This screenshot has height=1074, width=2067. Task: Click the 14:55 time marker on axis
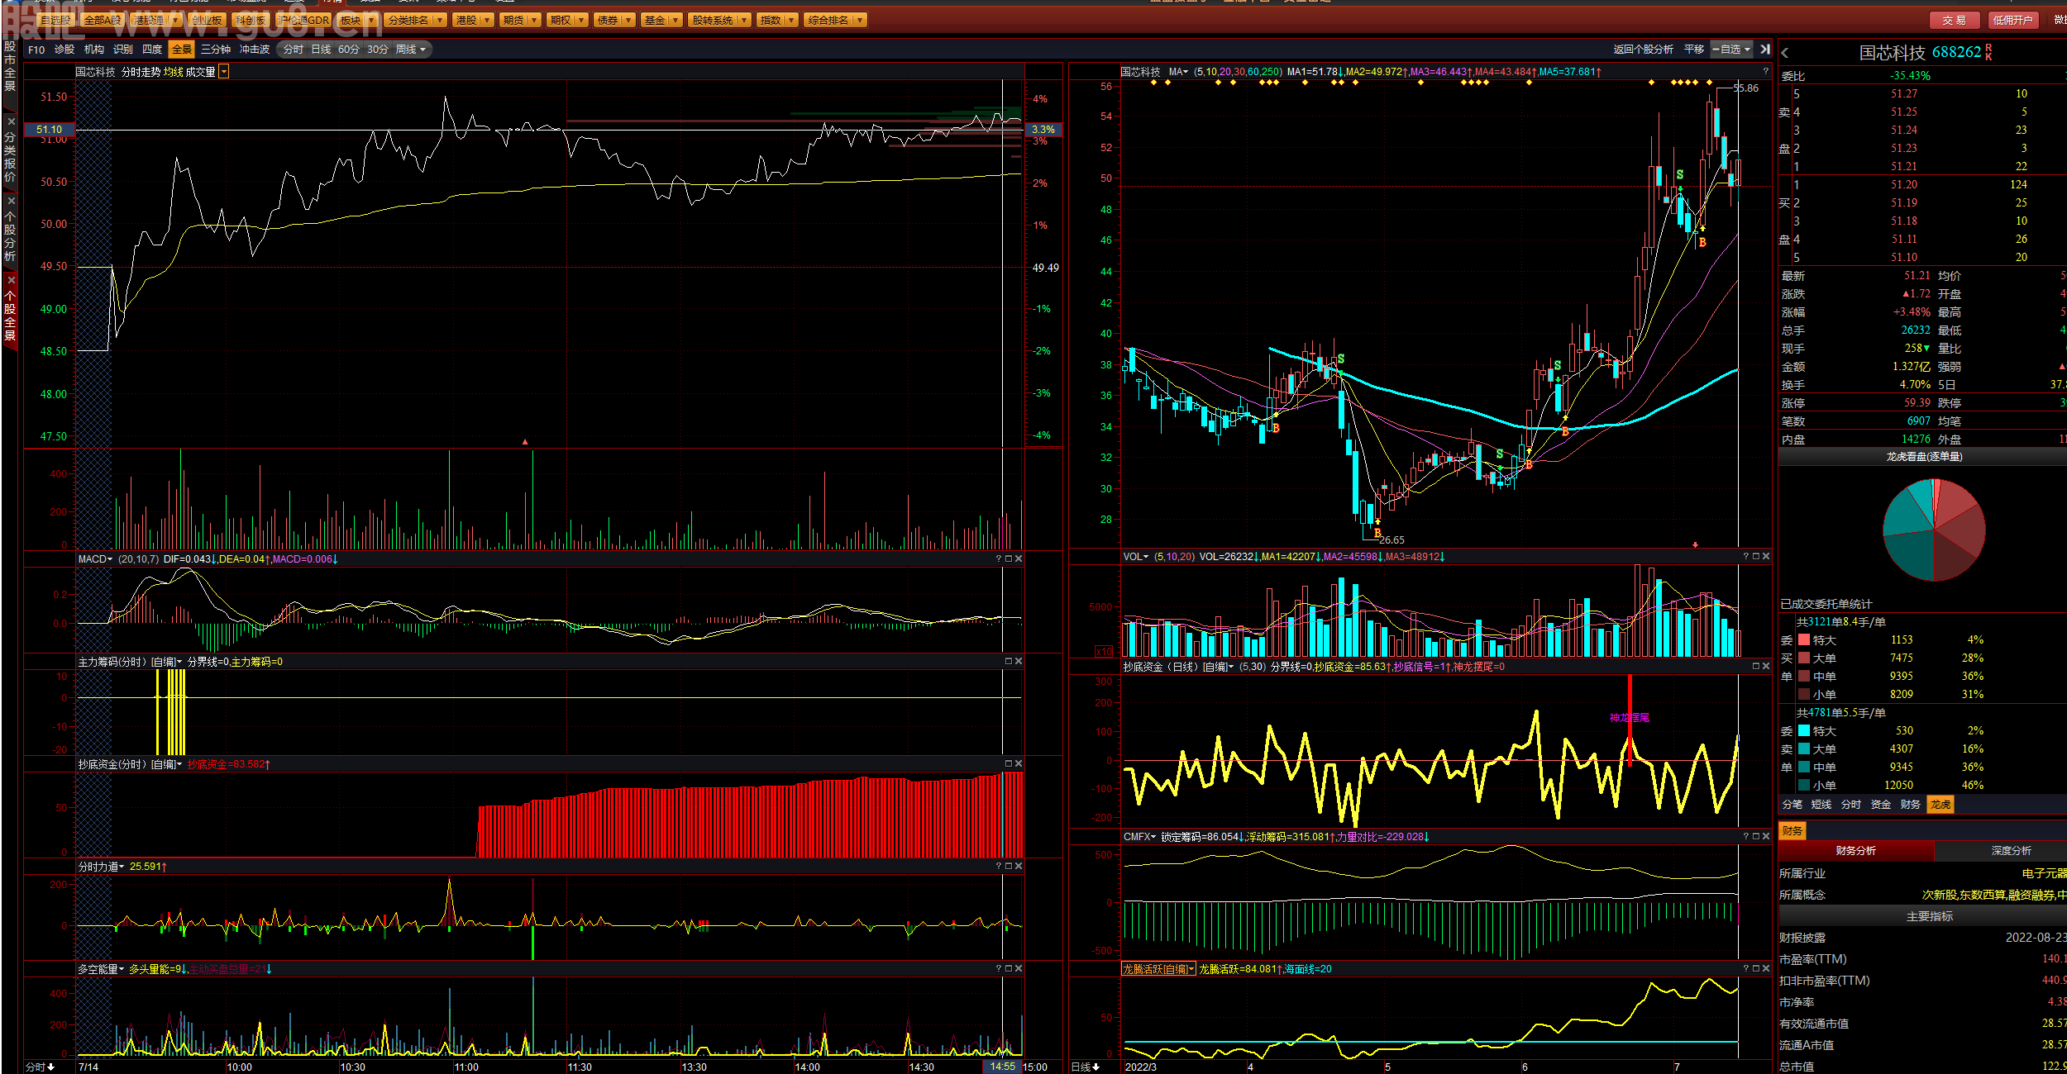click(1003, 1067)
